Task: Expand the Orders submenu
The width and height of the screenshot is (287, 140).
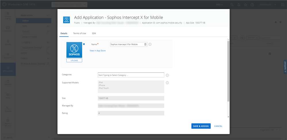Action: point(48,58)
